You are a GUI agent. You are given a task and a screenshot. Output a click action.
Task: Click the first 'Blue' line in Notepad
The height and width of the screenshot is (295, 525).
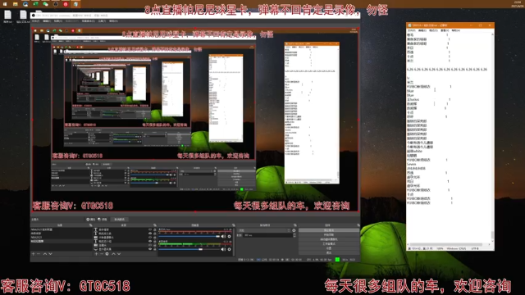pos(410,91)
